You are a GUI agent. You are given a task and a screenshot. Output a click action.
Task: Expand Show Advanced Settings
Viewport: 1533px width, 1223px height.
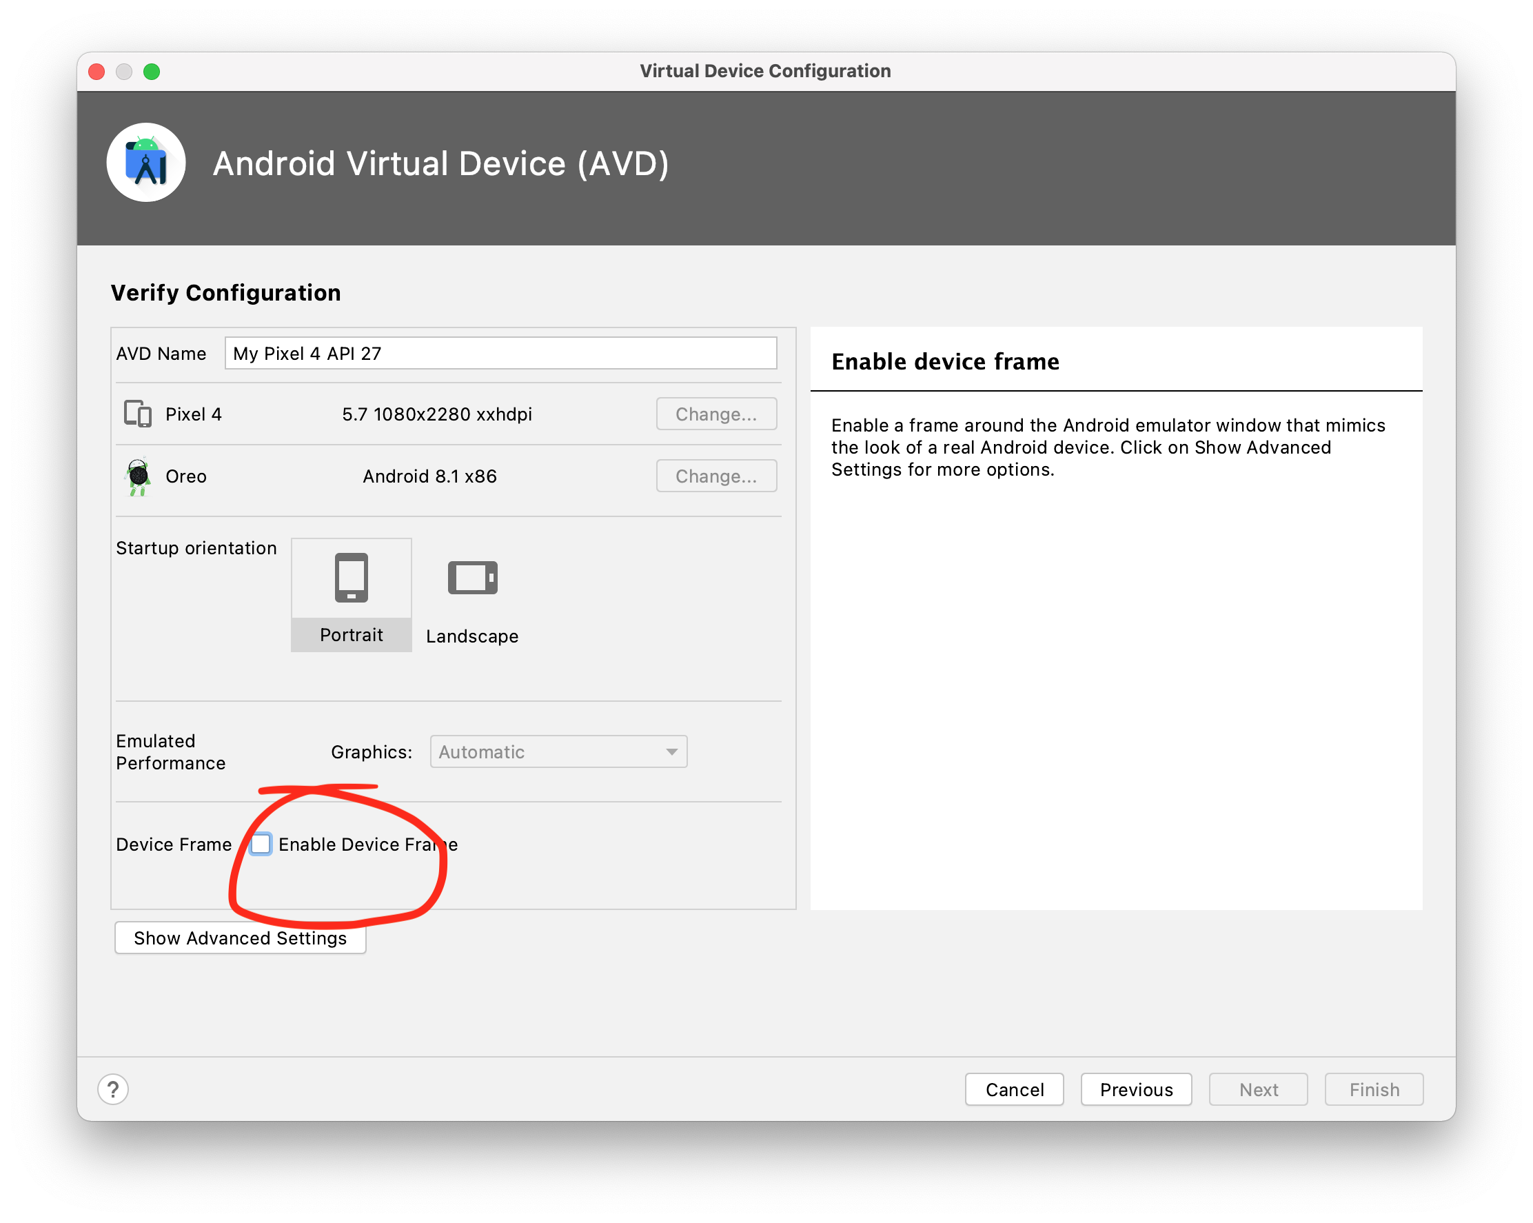tap(241, 938)
